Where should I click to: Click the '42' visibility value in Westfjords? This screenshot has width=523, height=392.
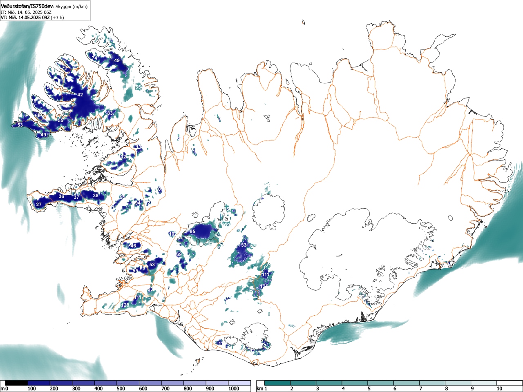(x=80, y=95)
